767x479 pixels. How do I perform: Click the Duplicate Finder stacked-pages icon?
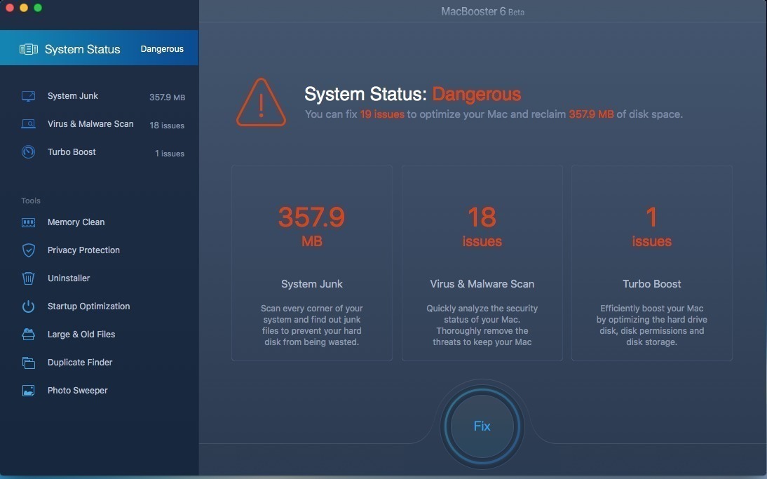tap(28, 363)
